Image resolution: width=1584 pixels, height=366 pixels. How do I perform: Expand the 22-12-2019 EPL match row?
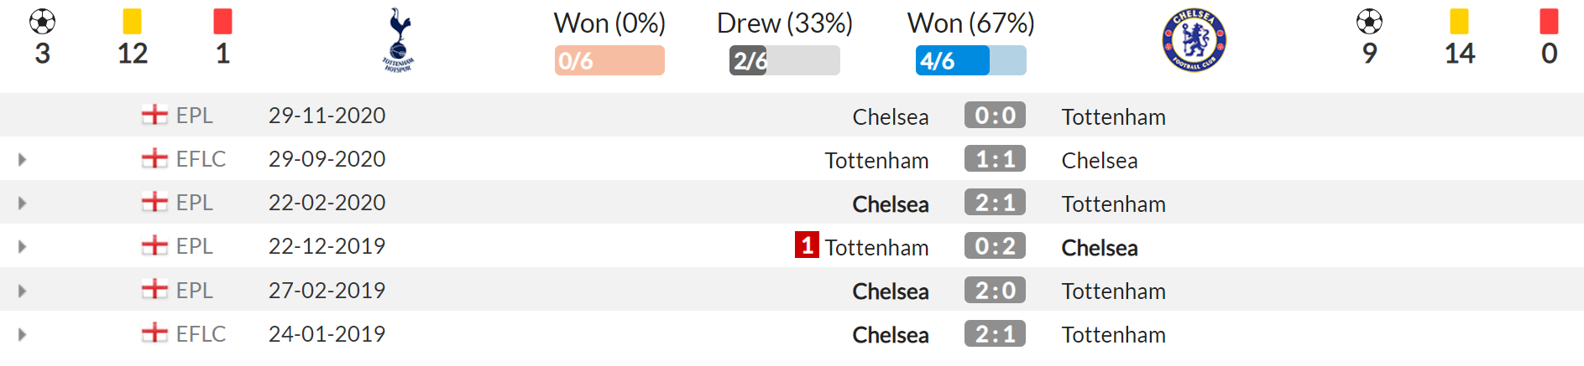click(23, 246)
